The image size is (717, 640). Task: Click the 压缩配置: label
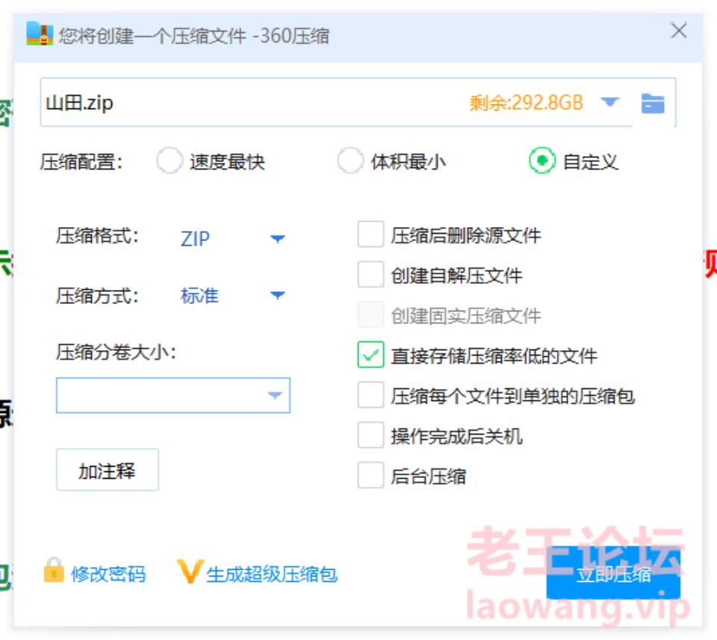coord(81,161)
